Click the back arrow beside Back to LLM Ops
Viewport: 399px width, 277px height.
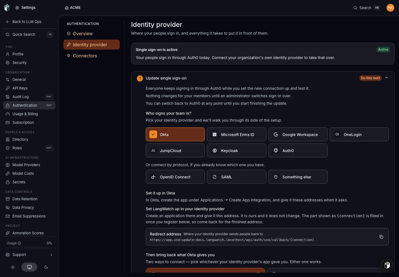coord(8,22)
